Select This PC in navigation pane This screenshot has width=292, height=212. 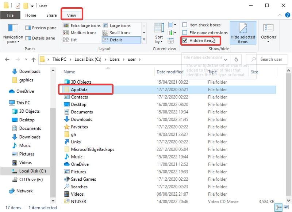click(20, 103)
